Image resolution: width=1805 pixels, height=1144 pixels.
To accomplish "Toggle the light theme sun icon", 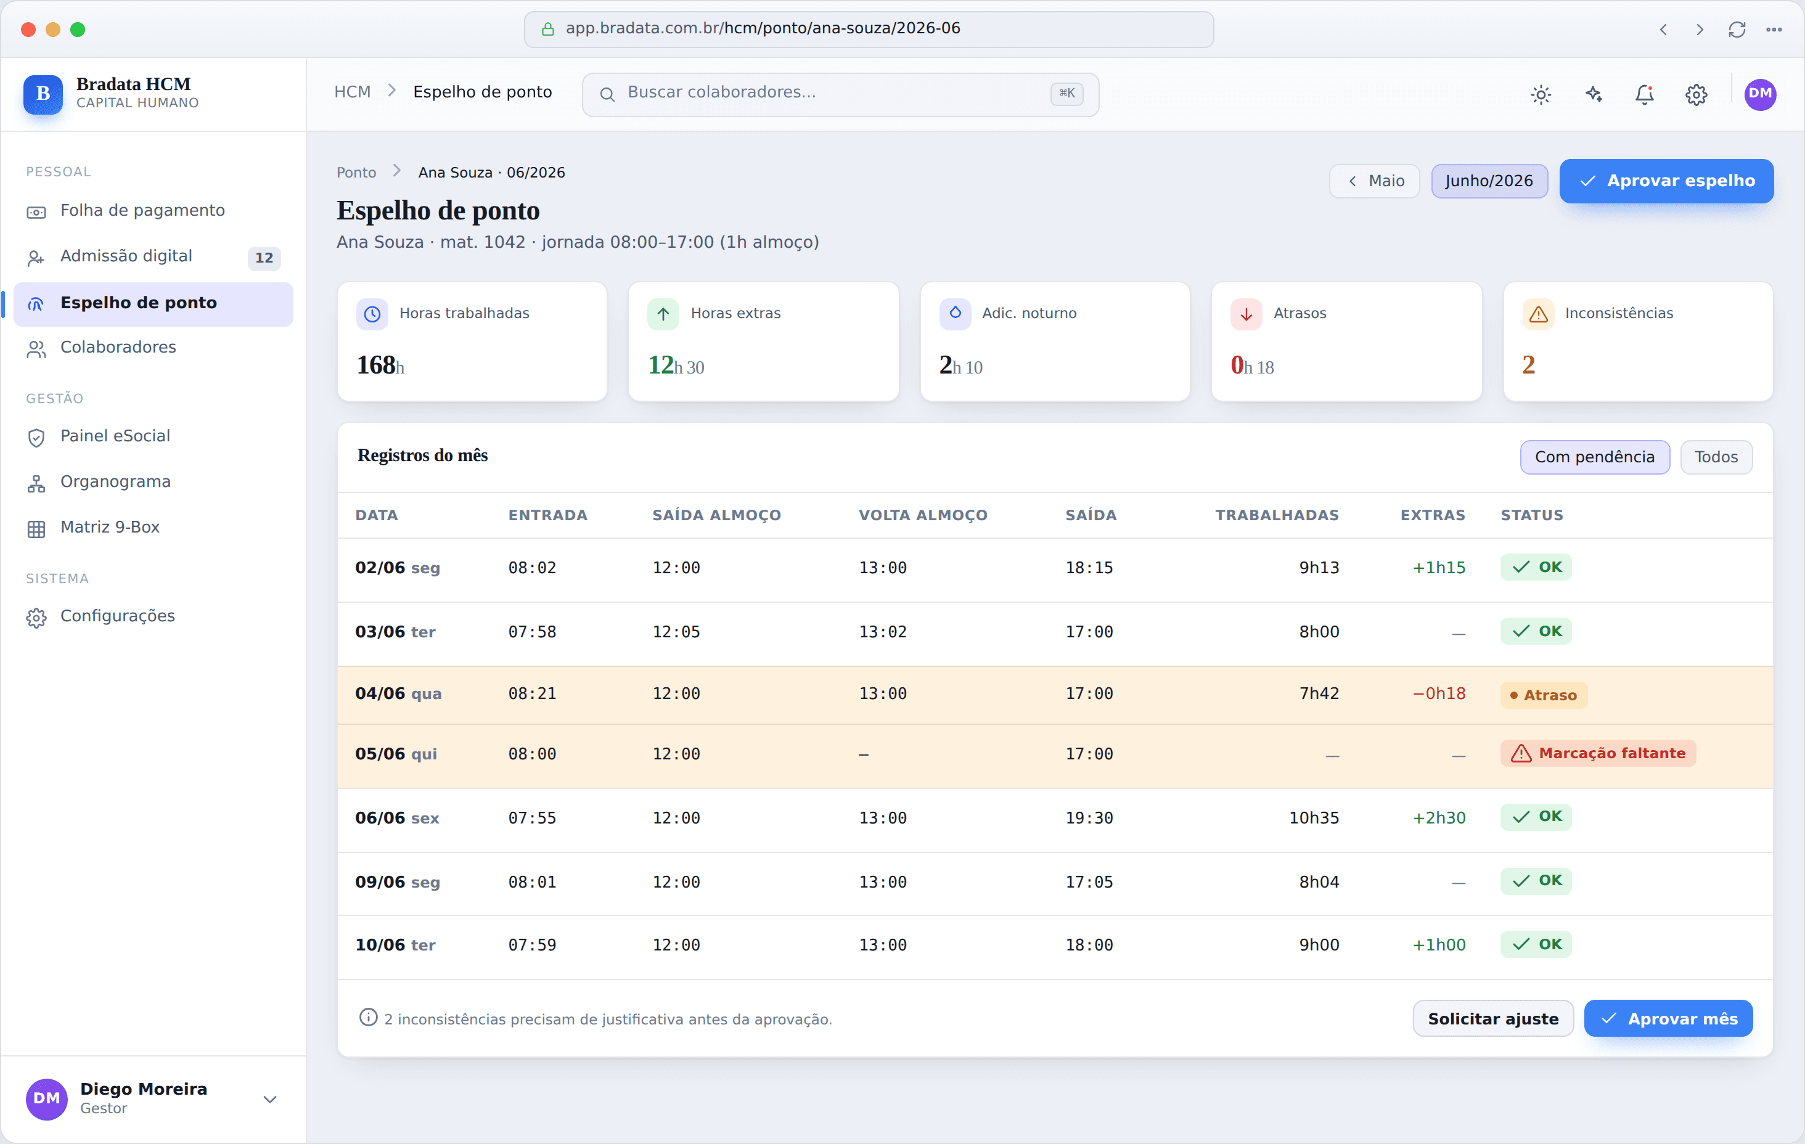I will [1541, 94].
